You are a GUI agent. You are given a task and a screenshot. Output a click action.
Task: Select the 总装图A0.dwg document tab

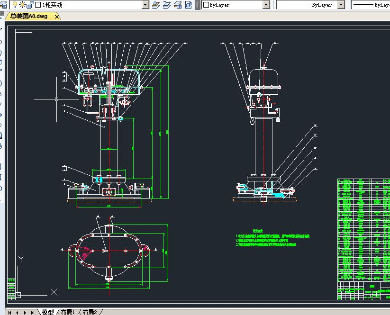pyautogui.click(x=28, y=16)
